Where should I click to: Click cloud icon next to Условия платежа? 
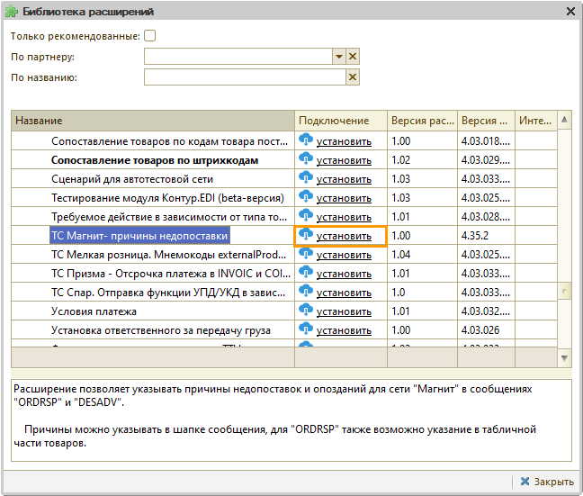[305, 311]
